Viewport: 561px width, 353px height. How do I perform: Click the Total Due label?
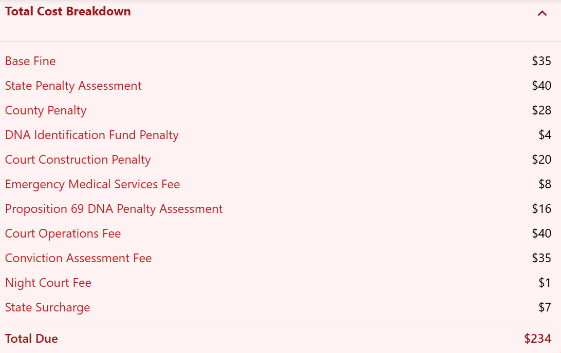31,339
